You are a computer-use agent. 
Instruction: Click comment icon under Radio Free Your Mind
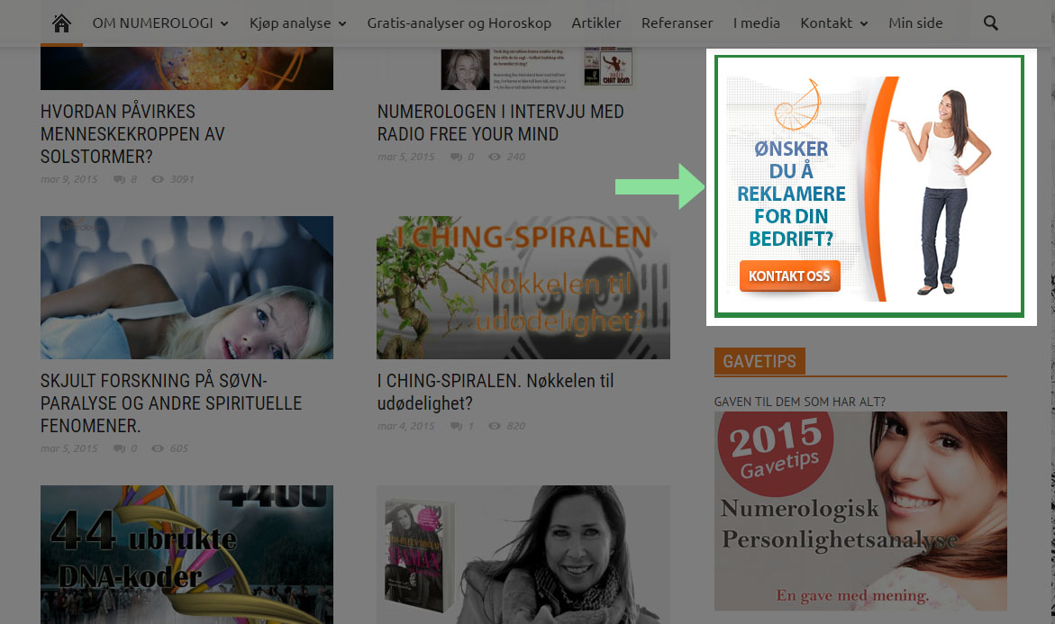[456, 157]
